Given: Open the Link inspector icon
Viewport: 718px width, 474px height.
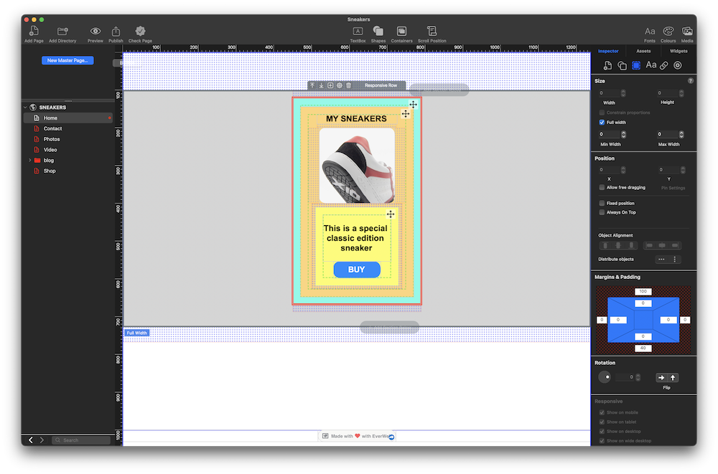Looking at the screenshot, I should (x=663, y=65).
